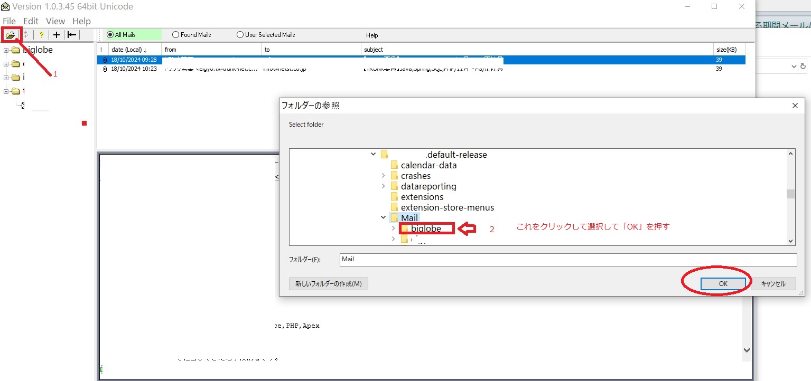Viewport: 811px width, 381px height.
Task: Select the Found Mails radio button
Action: coord(176,35)
